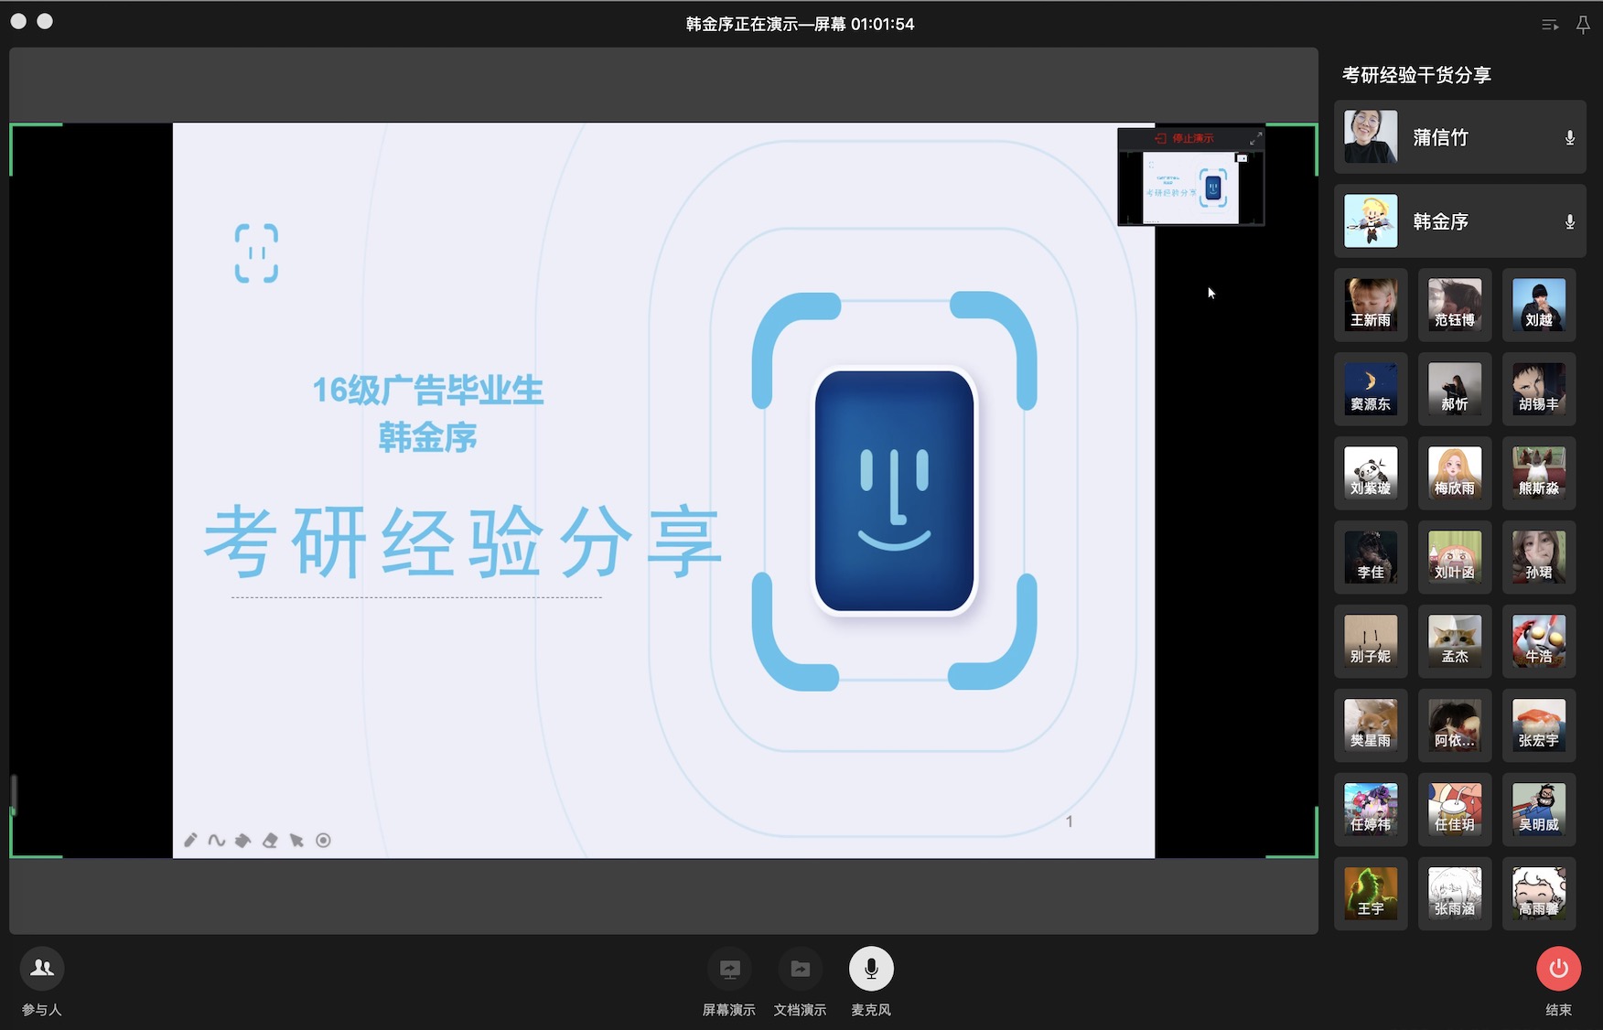Start 屏幕演示 screen sharing
The image size is (1603, 1030).
click(x=729, y=969)
